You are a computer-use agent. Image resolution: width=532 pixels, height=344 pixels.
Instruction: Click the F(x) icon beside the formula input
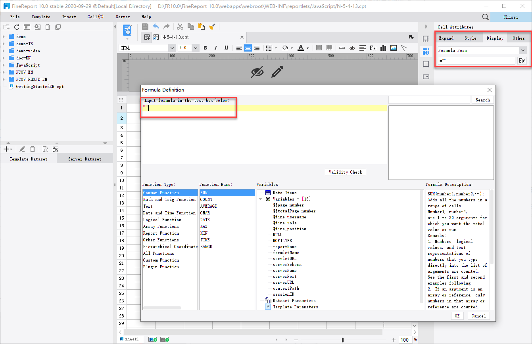tap(522, 60)
